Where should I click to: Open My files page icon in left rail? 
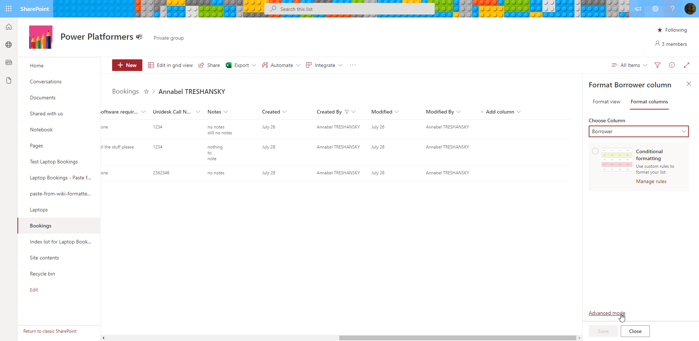pyautogui.click(x=9, y=80)
